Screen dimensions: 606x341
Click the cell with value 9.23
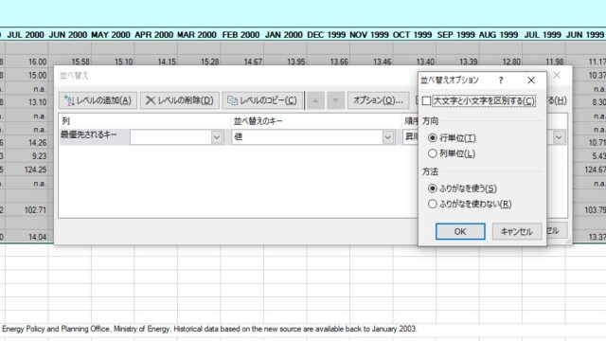tap(27, 155)
